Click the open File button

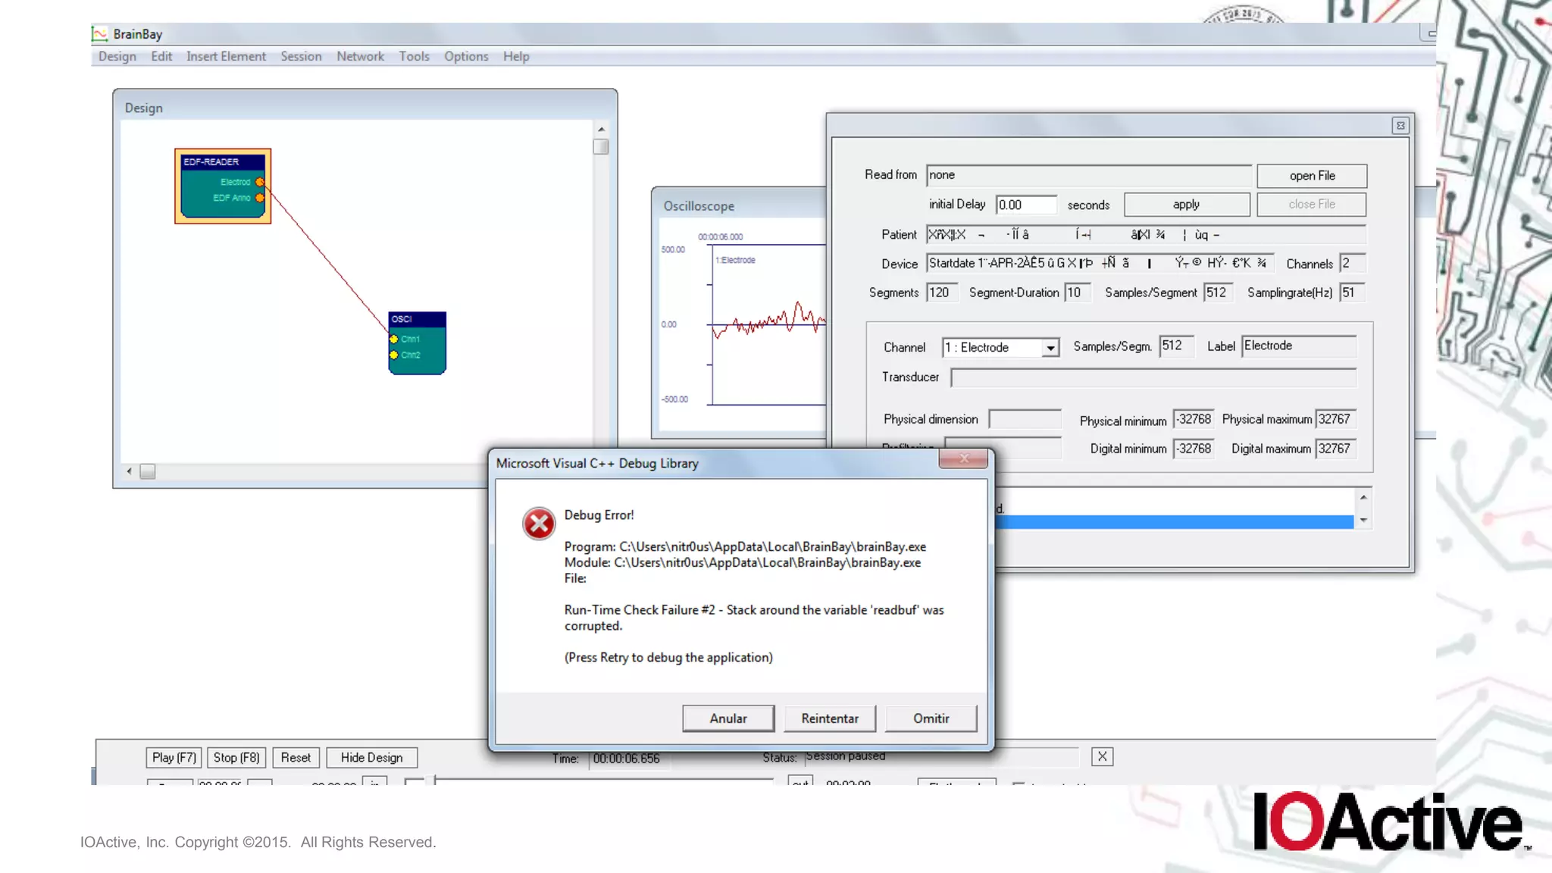point(1312,176)
